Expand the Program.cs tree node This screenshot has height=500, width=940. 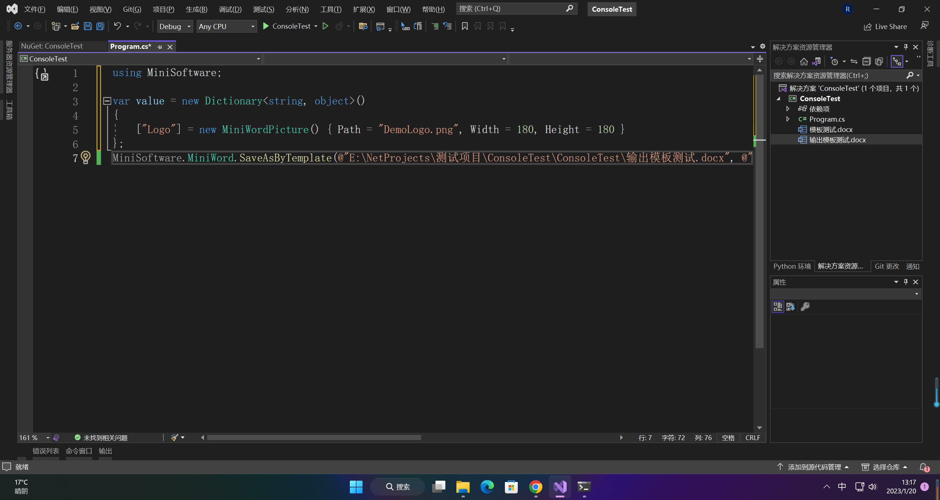point(788,119)
